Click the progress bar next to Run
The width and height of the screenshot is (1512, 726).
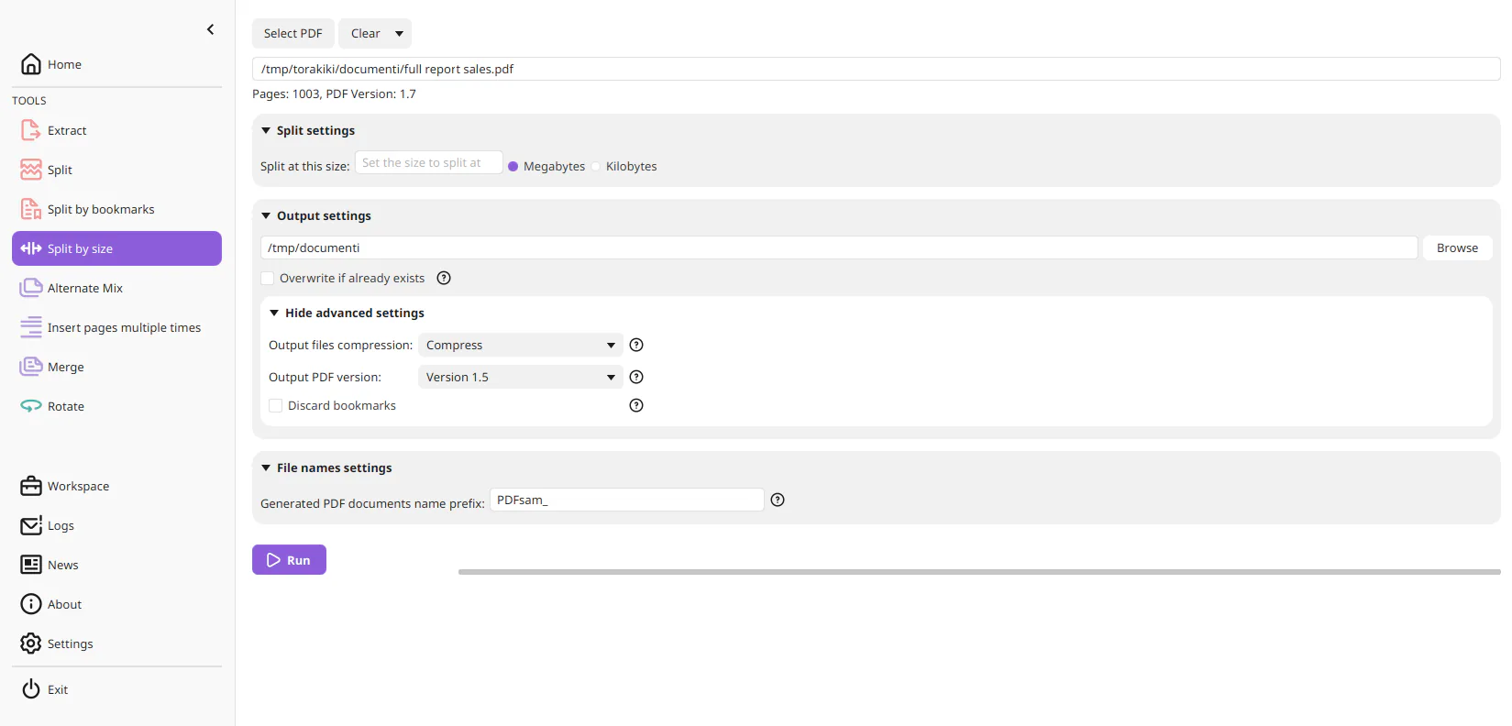pyautogui.click(x=979, y=572)
